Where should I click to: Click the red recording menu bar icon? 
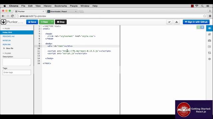pos(192,6)
